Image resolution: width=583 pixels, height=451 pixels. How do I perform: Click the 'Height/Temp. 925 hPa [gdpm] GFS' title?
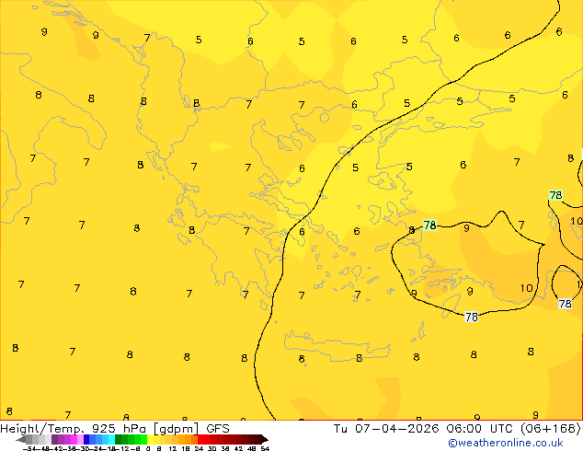115,429
